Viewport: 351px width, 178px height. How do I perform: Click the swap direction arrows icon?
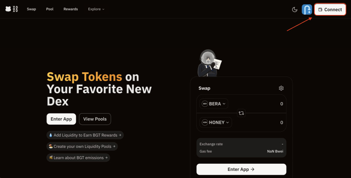click(241, 113)
